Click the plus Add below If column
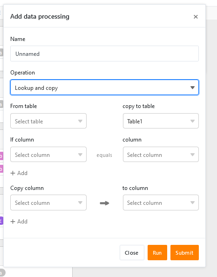This screenshot has height=277, width=217. (x=19, y=173)
